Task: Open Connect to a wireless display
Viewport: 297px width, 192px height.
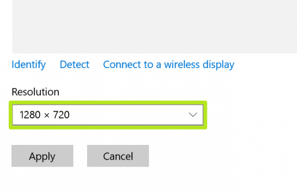Action: point(168,64)
